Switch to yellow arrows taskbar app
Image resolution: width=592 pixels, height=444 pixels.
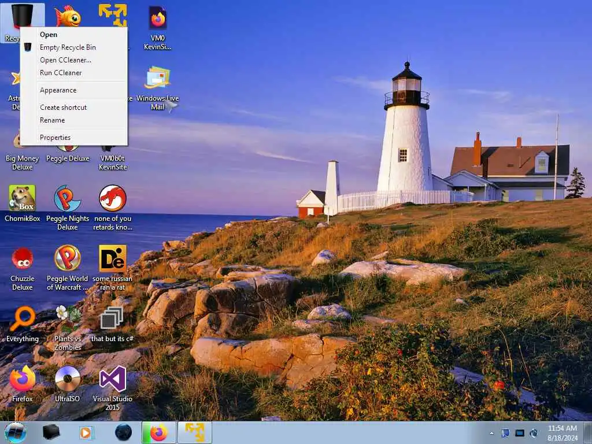point(195,432)
